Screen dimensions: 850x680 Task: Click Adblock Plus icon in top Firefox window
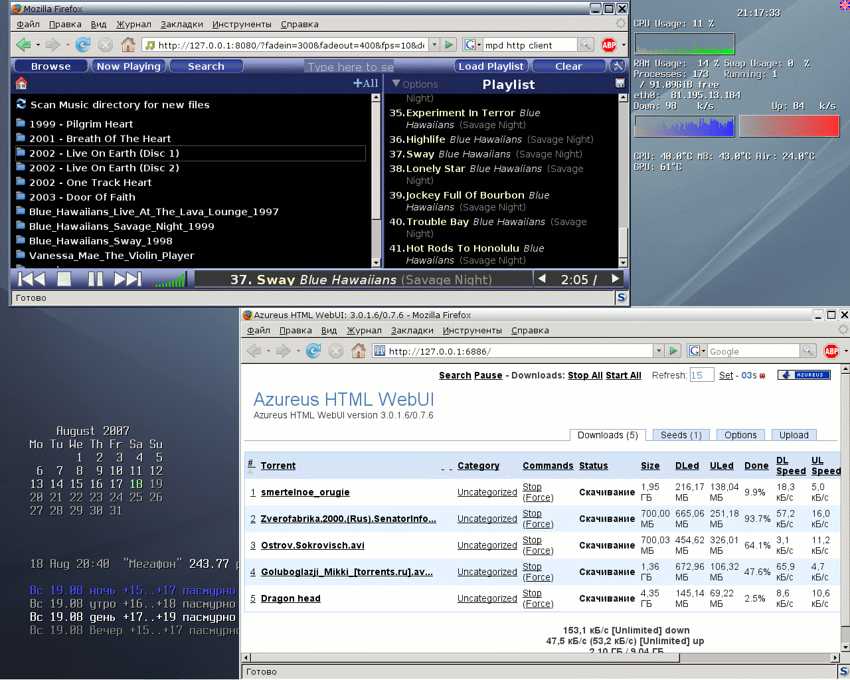[608, 44]
